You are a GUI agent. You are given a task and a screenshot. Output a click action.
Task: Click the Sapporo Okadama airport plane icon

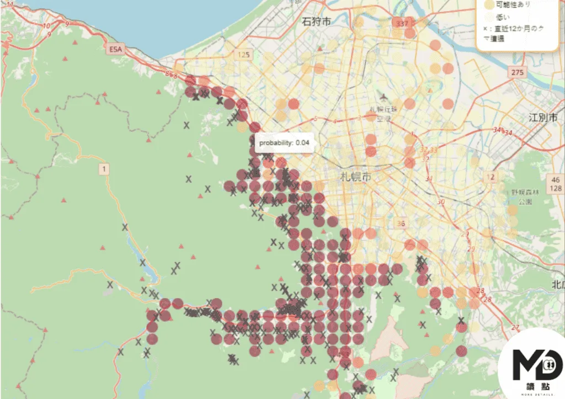point(382,97)
